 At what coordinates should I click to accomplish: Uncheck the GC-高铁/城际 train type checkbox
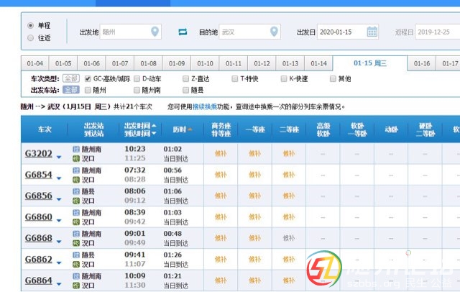[x=88, y=78]
